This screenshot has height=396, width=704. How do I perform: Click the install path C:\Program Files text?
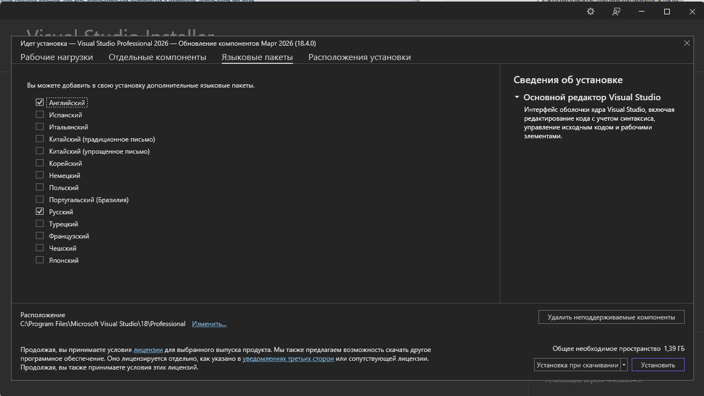(103, 324)
